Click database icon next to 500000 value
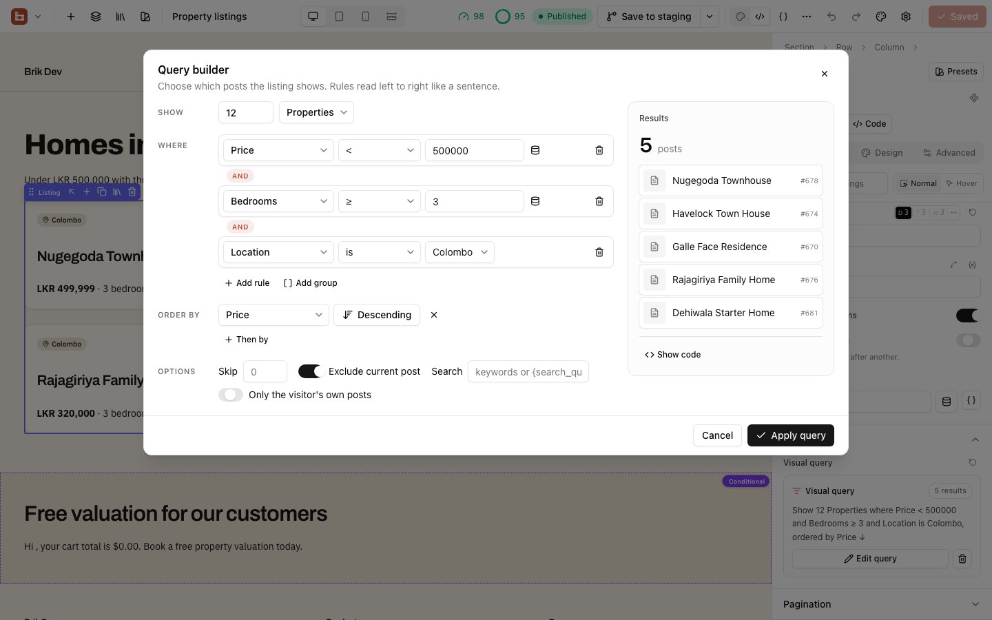Viewport: 992px width, 620px height. coord(535,150)
